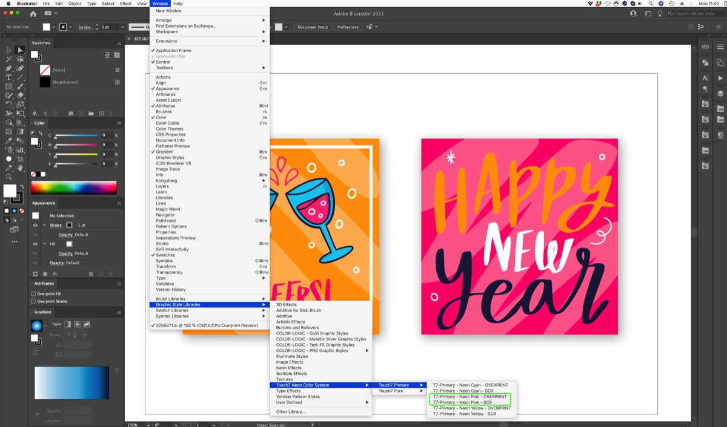Select Linear Gradient type button

(x=68, y=324)
